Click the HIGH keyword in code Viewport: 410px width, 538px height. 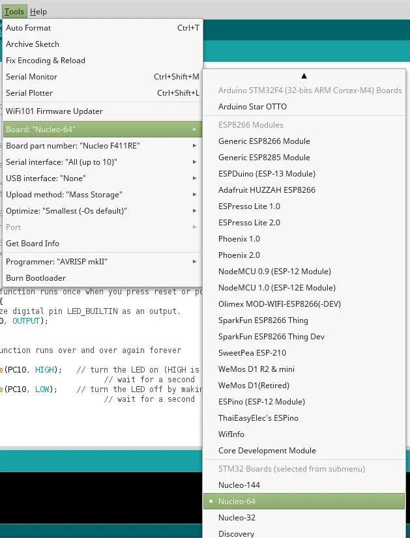click(x=44, y=369)
